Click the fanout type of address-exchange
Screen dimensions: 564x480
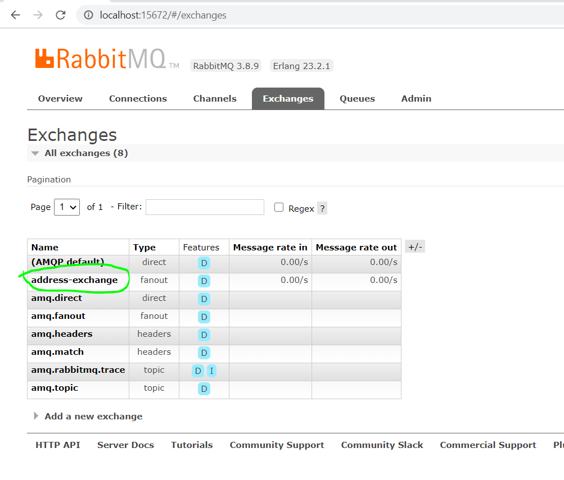tap(154, 280)
